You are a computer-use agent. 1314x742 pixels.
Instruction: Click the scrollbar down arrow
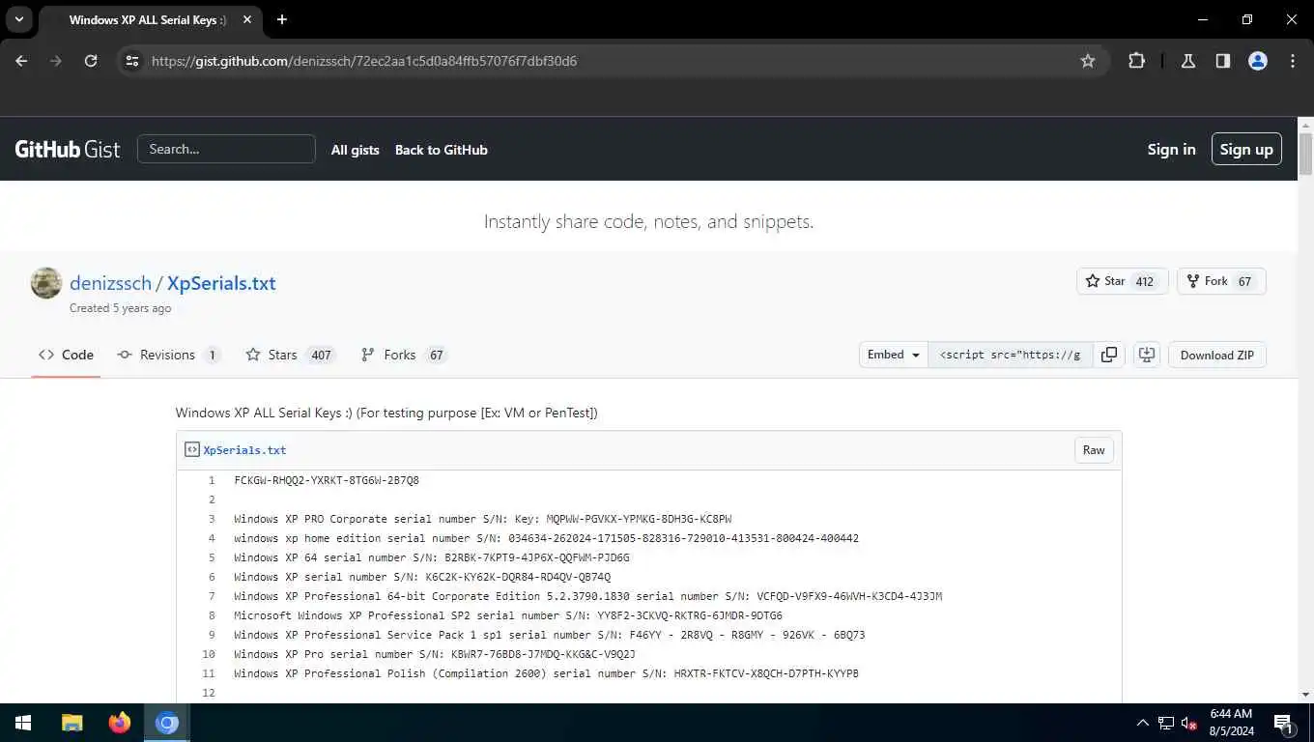click(1305, 694)
